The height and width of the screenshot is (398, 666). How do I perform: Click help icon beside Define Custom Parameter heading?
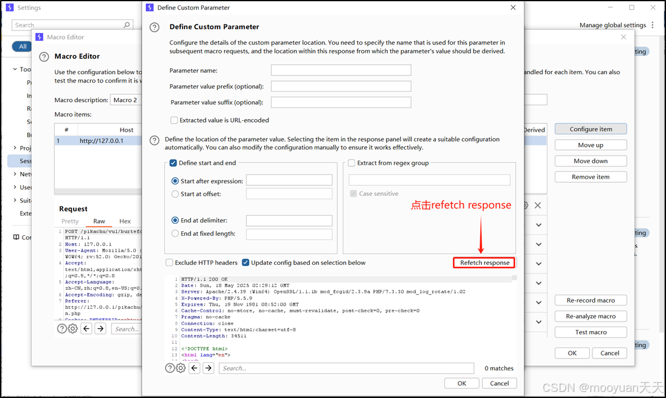pyautogui.click(x=155, y=27)
